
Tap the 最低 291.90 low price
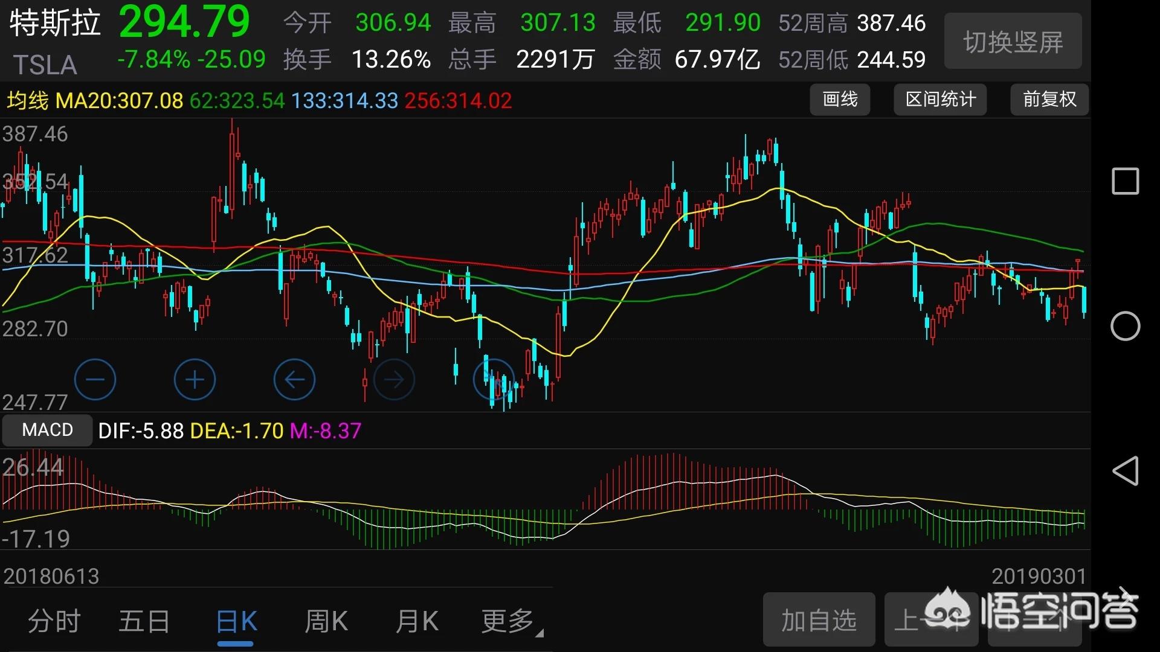click(x=687, y=23)
